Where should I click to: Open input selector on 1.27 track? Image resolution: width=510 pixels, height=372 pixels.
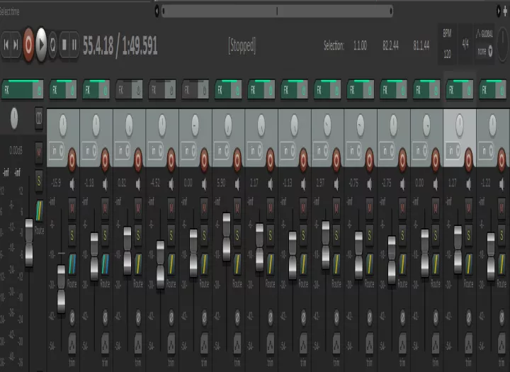(453, 151)
